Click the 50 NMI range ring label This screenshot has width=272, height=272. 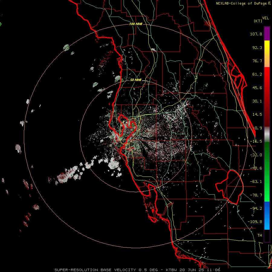click(x=136, y=80)
